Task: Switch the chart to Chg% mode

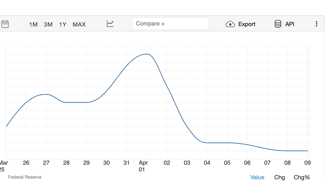Action: [302, 177]
